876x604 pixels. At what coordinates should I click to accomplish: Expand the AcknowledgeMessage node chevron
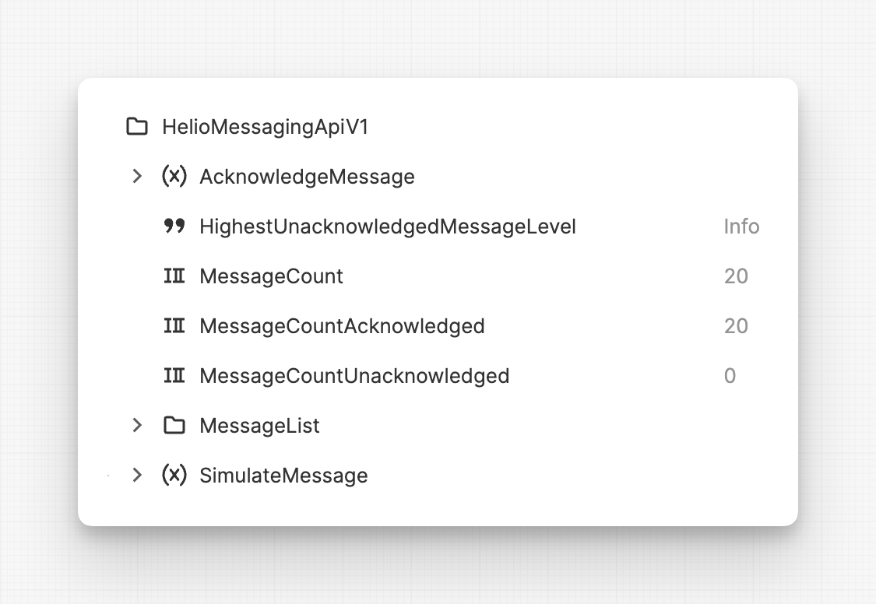click(x=137, y=177)
